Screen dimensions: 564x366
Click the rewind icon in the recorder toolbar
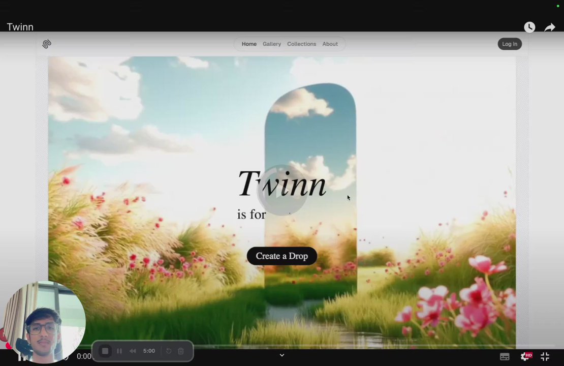133,351
